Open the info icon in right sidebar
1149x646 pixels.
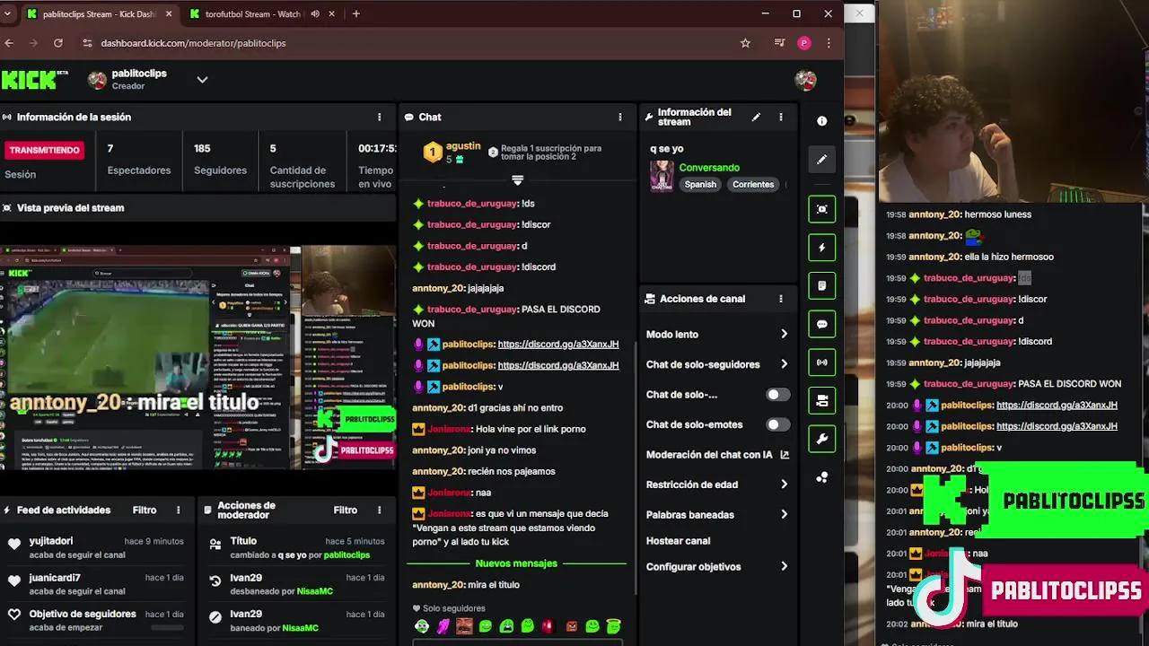click(821, 121)
